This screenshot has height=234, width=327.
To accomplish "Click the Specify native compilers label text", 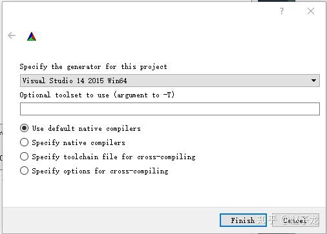I will (x=78, y=142).
